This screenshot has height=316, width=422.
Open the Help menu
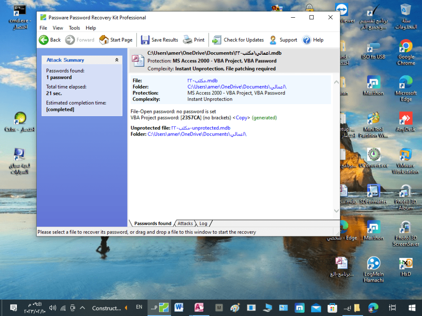coord(91,28)
